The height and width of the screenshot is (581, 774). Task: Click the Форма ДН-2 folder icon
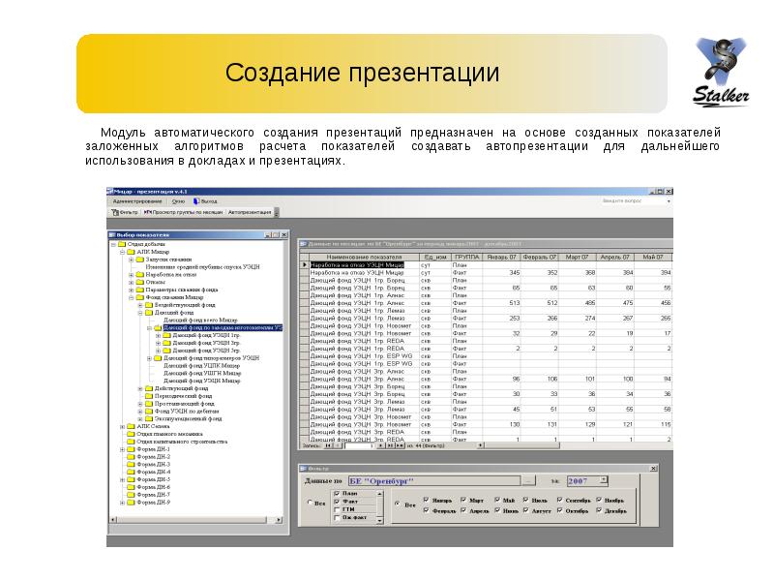[x=131, y=456]
